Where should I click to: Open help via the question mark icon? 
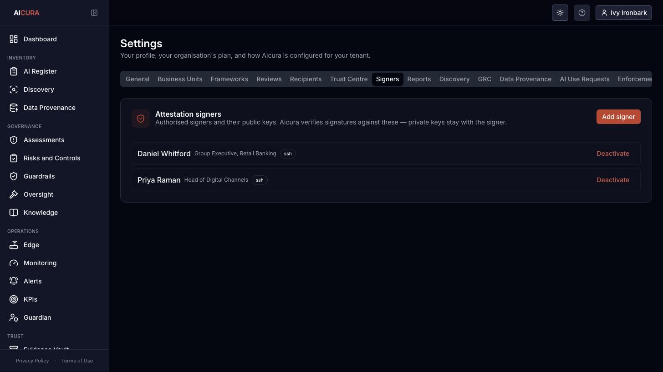[582, 13]
